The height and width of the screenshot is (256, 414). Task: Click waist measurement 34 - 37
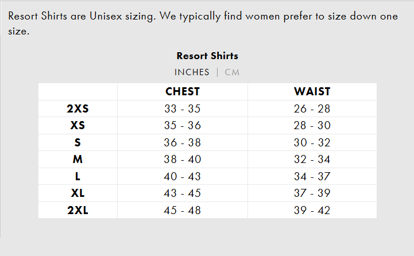click(x=312, y=177)
